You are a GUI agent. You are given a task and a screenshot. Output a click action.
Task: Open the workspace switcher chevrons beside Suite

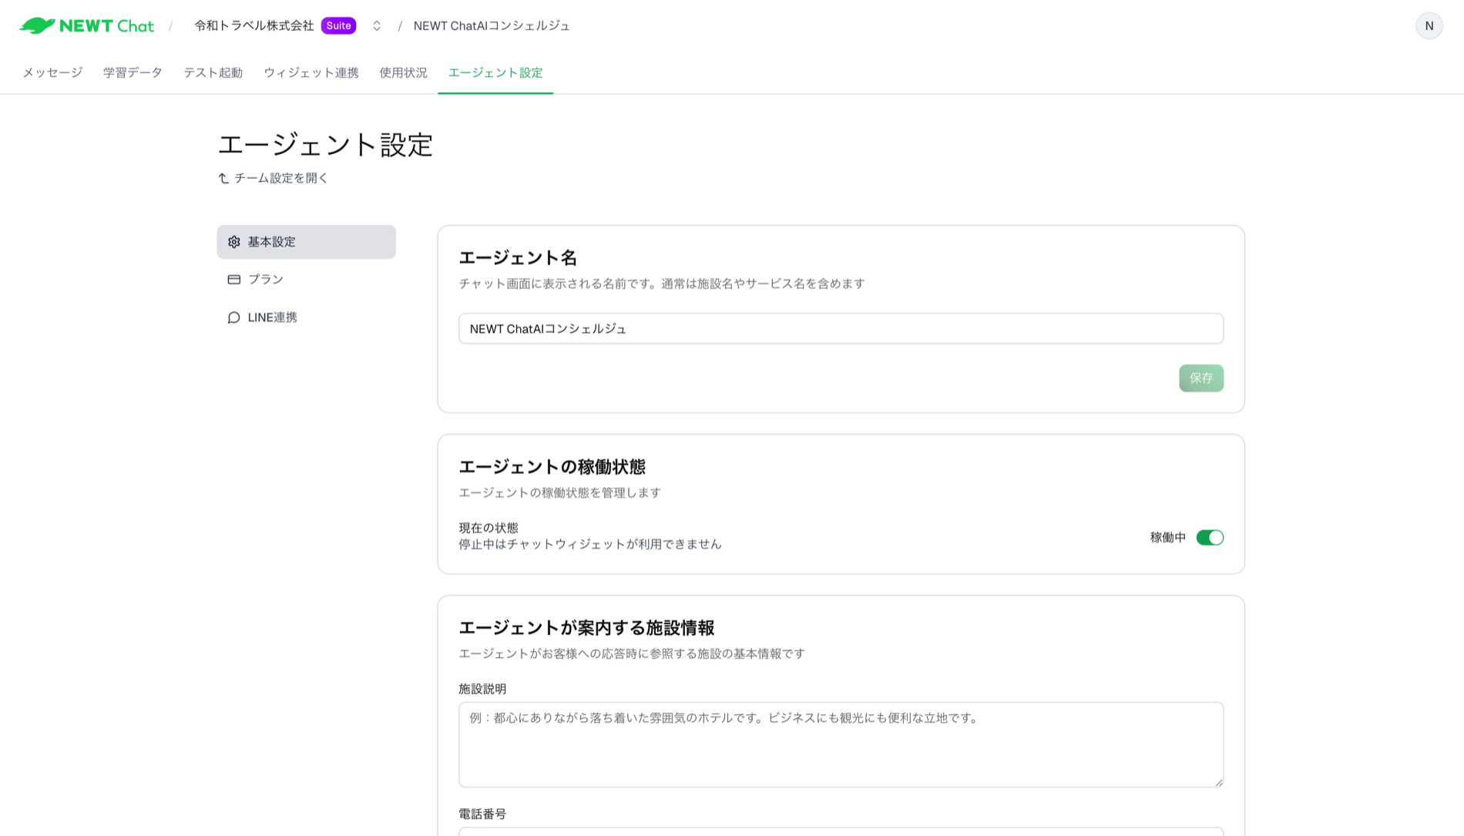[x=375, y=25]
